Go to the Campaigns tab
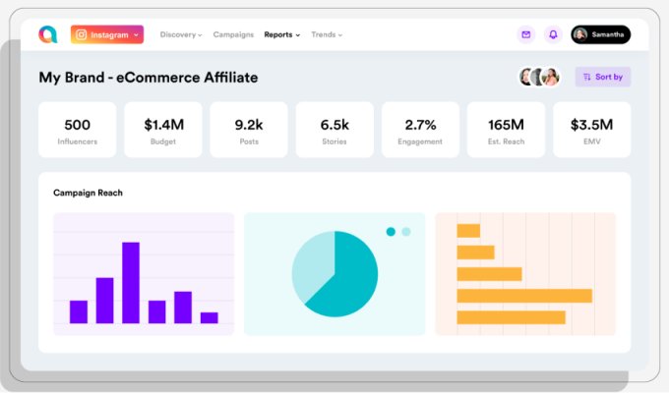 click(x=233, y=34)
